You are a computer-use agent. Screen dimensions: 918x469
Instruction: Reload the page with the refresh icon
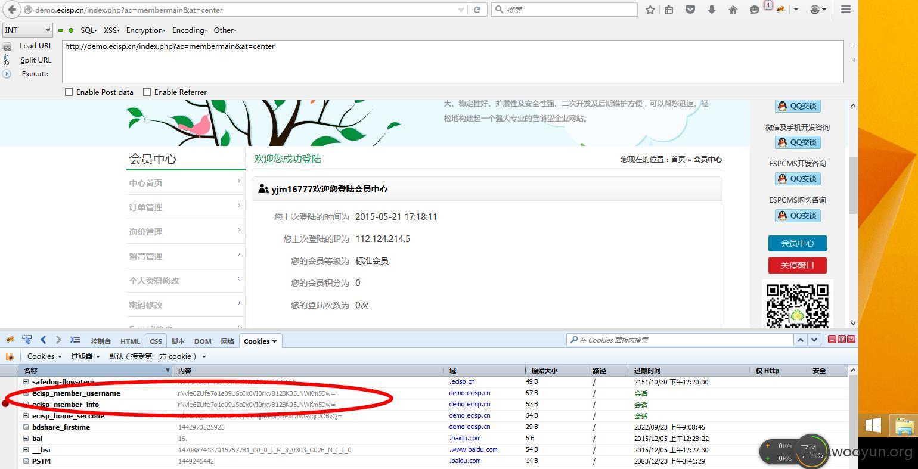click(477, 10)
